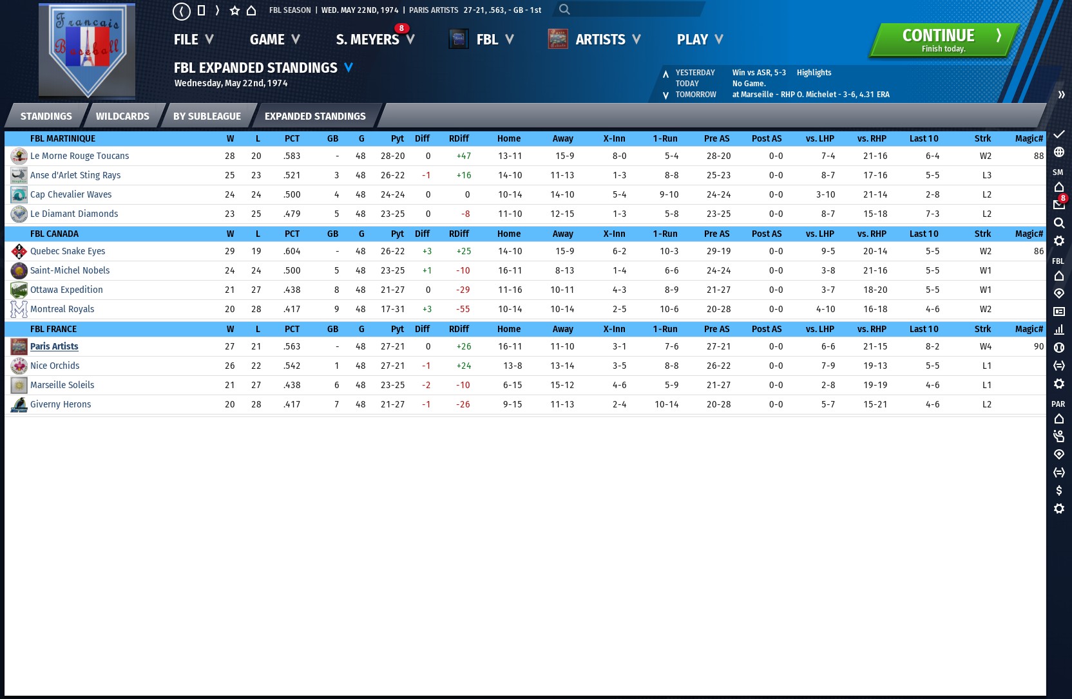Open the GAME menu
Viewport: 1072px width, 699px height.
(x=275, y=39)
